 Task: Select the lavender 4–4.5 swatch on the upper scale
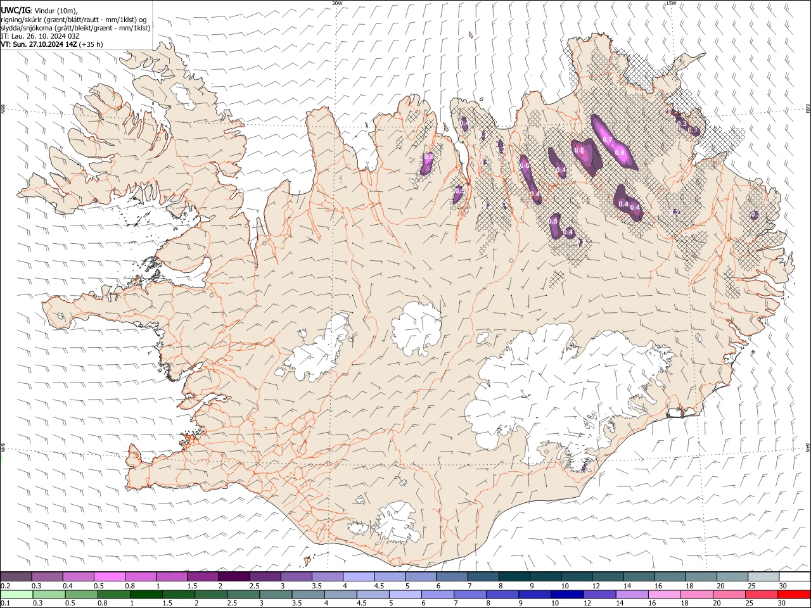click(x=358, y=576)
